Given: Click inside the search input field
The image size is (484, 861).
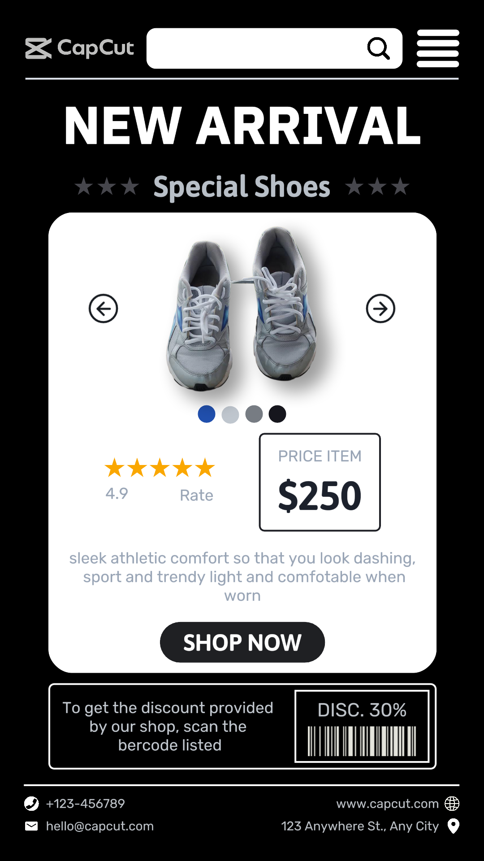Looking at the screenshot, I should [x=255, y=48].
